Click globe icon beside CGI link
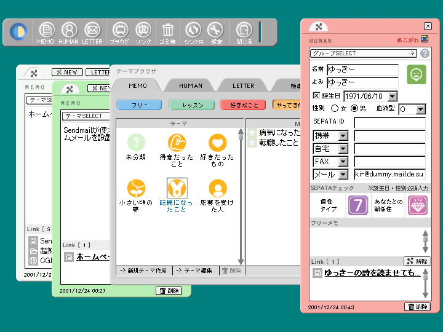This screenshot has height=332, width=443. point(33,260)
